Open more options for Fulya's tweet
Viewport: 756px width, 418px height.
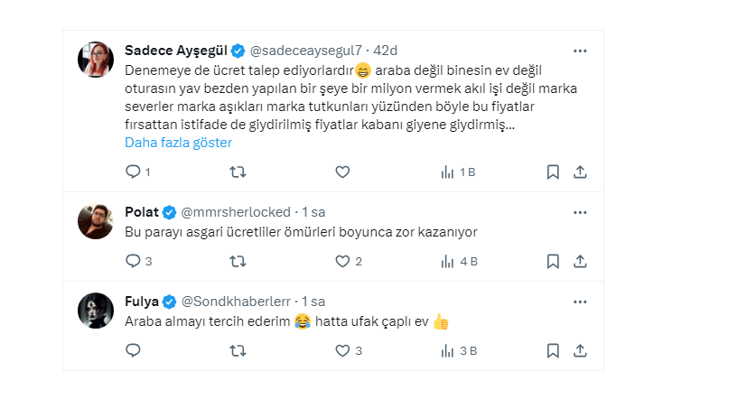(x=581, y=302)
